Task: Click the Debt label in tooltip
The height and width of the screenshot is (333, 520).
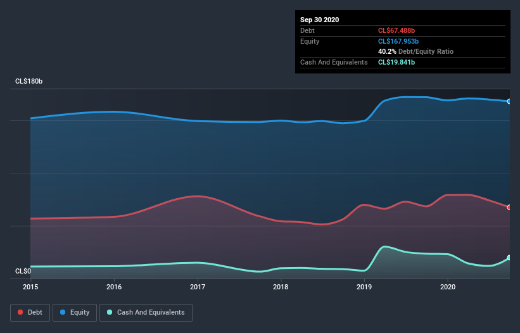Action: pyautogui.click(x=307, y=30)
